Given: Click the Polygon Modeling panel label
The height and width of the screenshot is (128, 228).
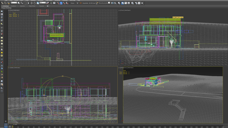Looking at the screenshot, I should point(6,8).
